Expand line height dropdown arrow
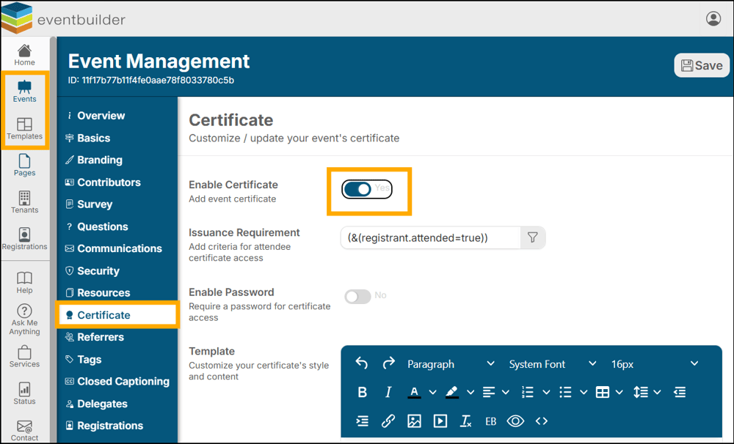The image size is (734, 444). 657,392
